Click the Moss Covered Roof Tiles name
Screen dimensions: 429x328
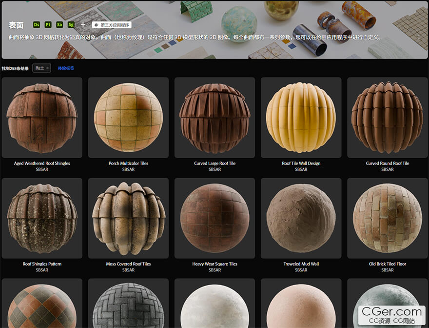[x=128, y=264]
